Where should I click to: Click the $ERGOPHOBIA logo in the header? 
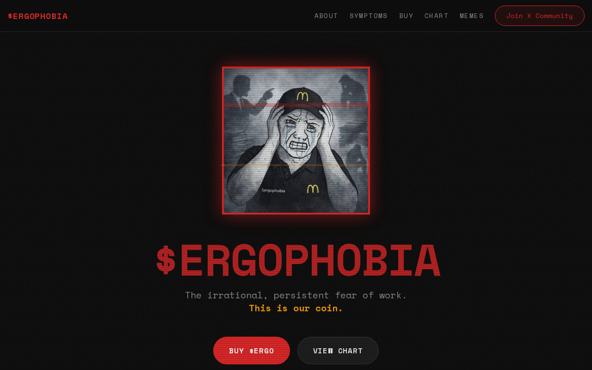click(x=38, y=16)
